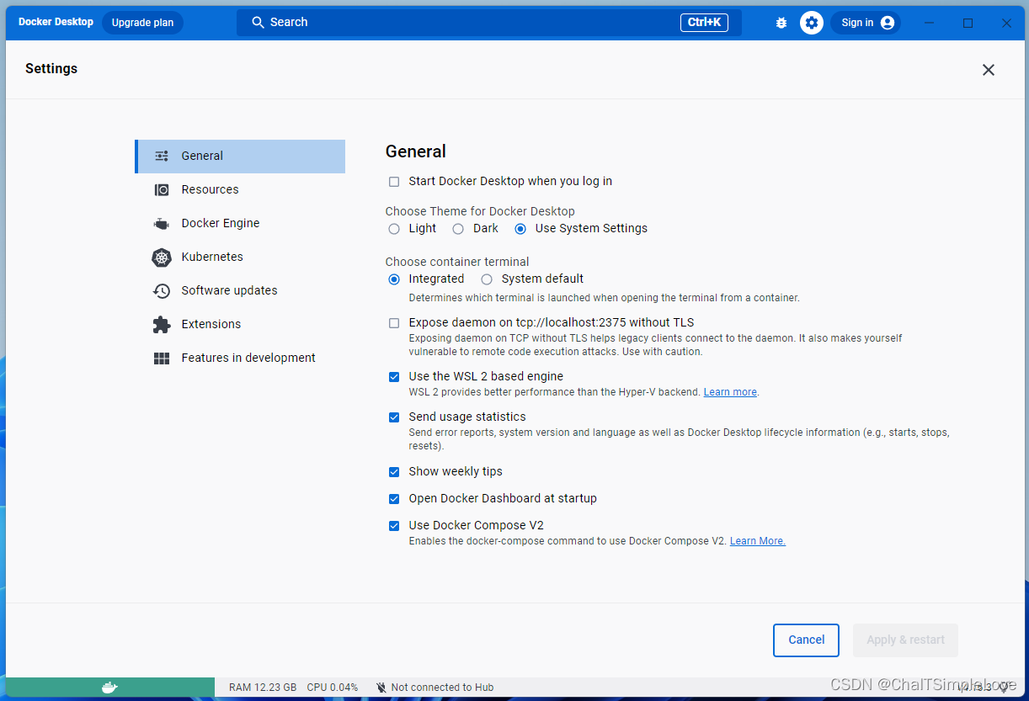1029x701 pixels.
Task: Click the Choose container terminal label
Action: [x=457, y=262]
